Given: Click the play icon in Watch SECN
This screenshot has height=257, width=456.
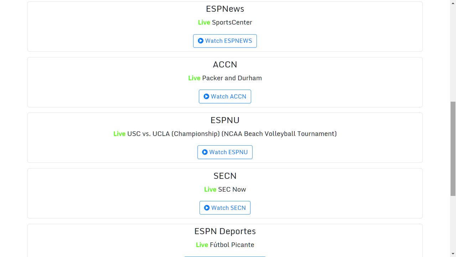Looking at the screenshot, I should (207, 208).
